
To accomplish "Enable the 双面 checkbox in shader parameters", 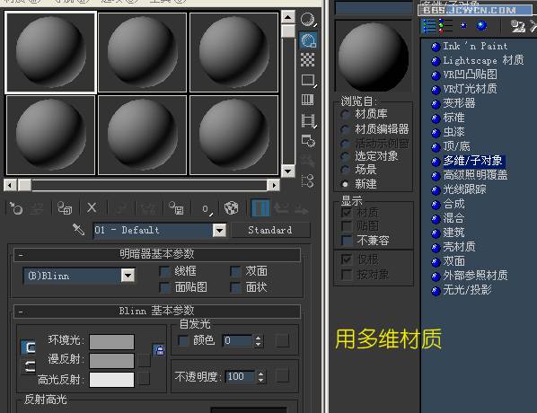I will click(x=235, y=271).
